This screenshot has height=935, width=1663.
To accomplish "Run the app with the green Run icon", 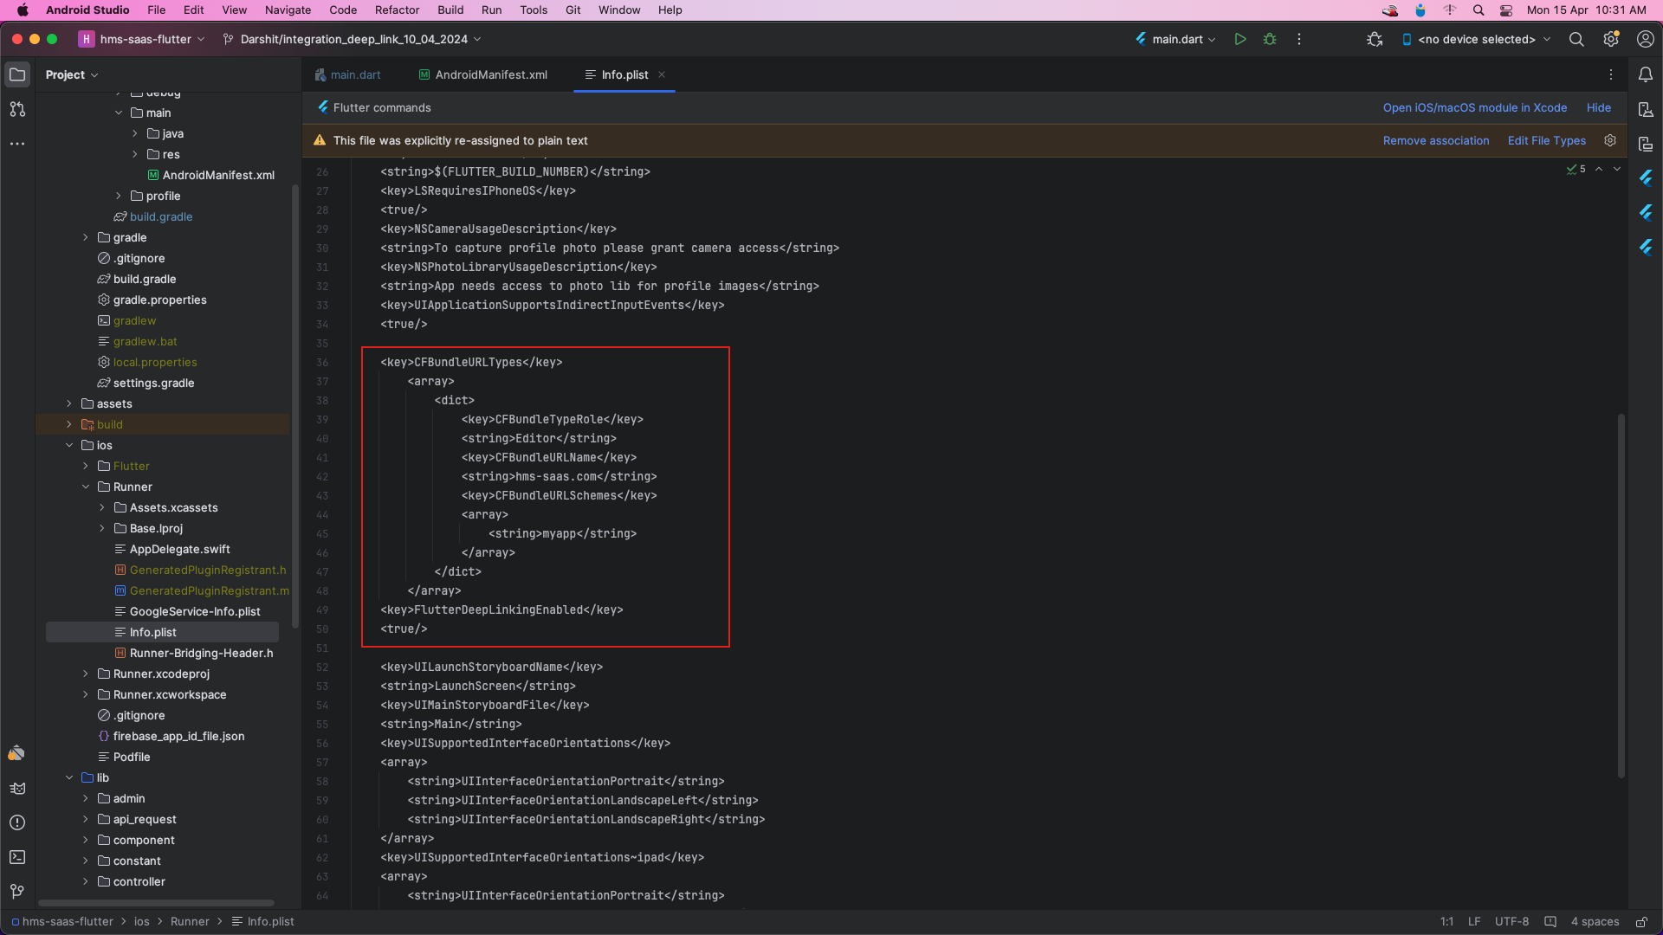I will coord(1240,39).
